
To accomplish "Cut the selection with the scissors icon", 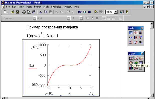I will point(40,12).
